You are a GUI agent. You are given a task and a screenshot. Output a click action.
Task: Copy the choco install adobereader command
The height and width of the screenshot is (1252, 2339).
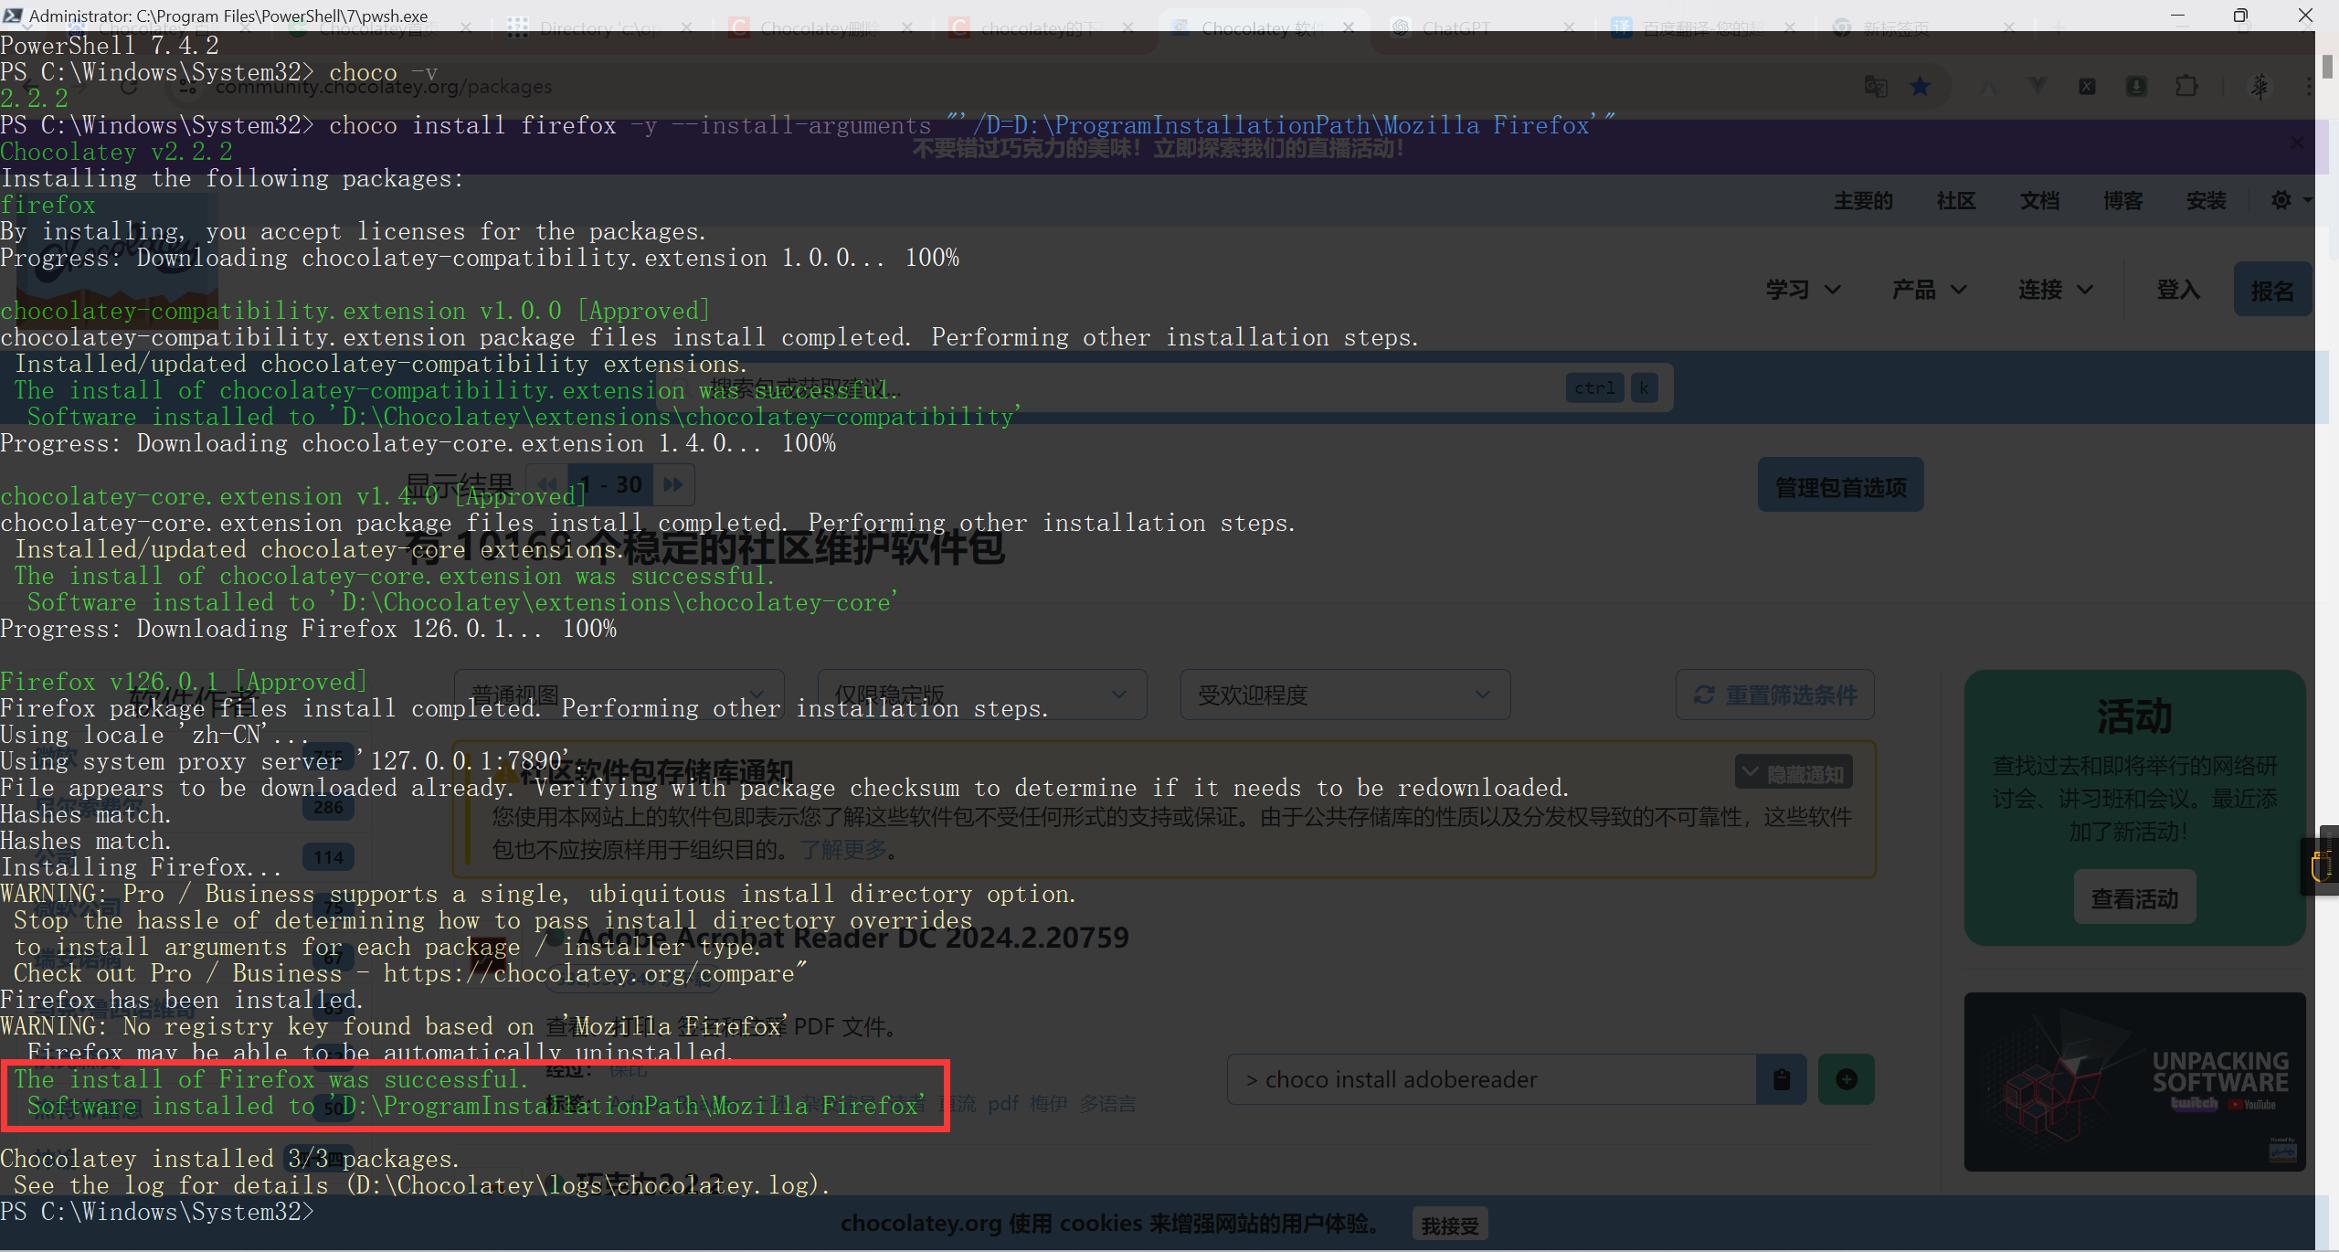[1781, 1080]
